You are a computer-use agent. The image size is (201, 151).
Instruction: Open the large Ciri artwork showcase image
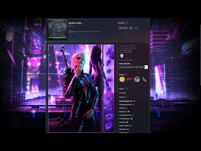(75, 88)
